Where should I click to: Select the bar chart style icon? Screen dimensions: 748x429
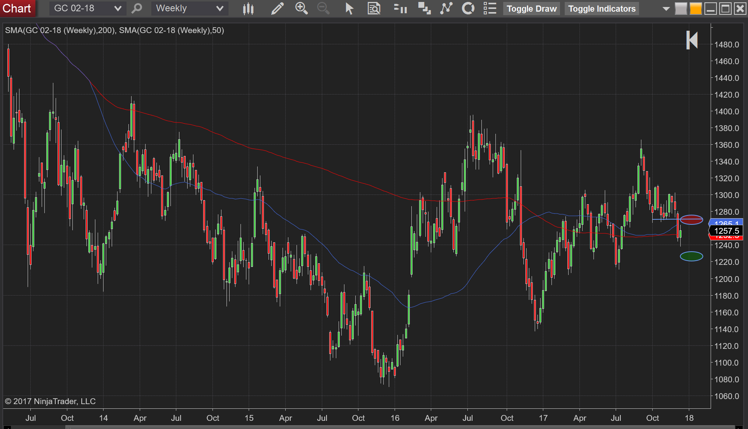pyautogui.click(x=248, y=9)
